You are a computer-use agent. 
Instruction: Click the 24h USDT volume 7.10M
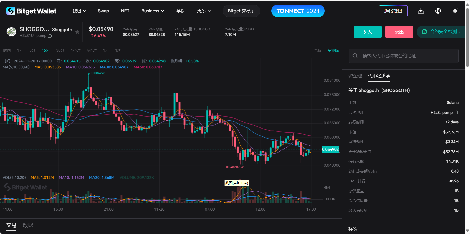coord(230,35)
